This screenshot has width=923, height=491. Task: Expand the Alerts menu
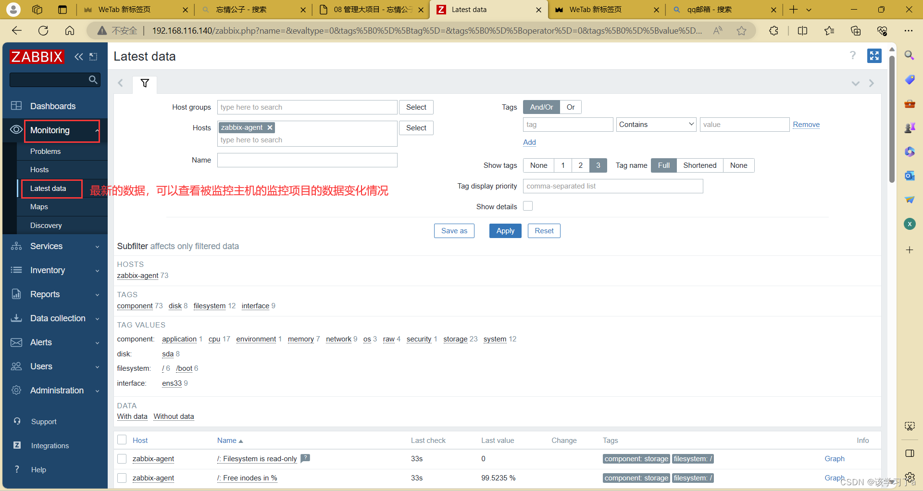(55, 342)
